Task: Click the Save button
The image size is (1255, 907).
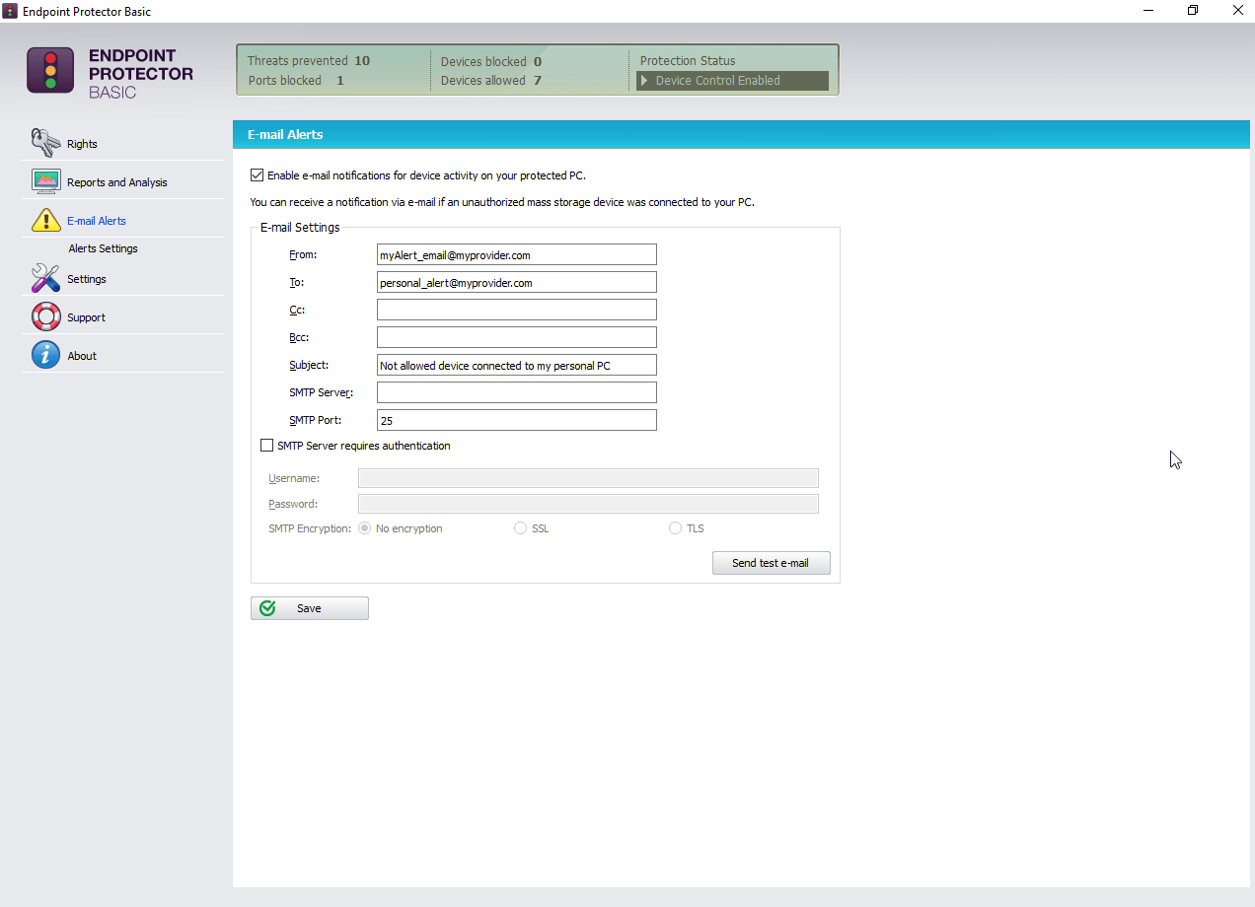Action: tap(309, 608)
